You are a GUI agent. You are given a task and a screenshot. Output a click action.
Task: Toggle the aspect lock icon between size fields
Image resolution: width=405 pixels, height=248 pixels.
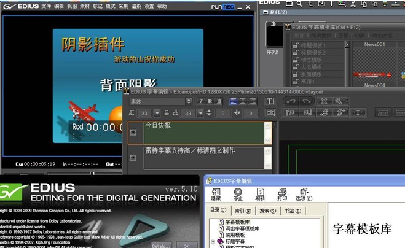(x=167, y=113)
